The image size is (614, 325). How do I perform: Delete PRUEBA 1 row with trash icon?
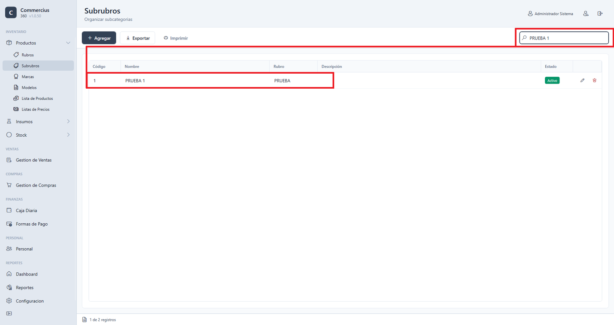[594, 80]
